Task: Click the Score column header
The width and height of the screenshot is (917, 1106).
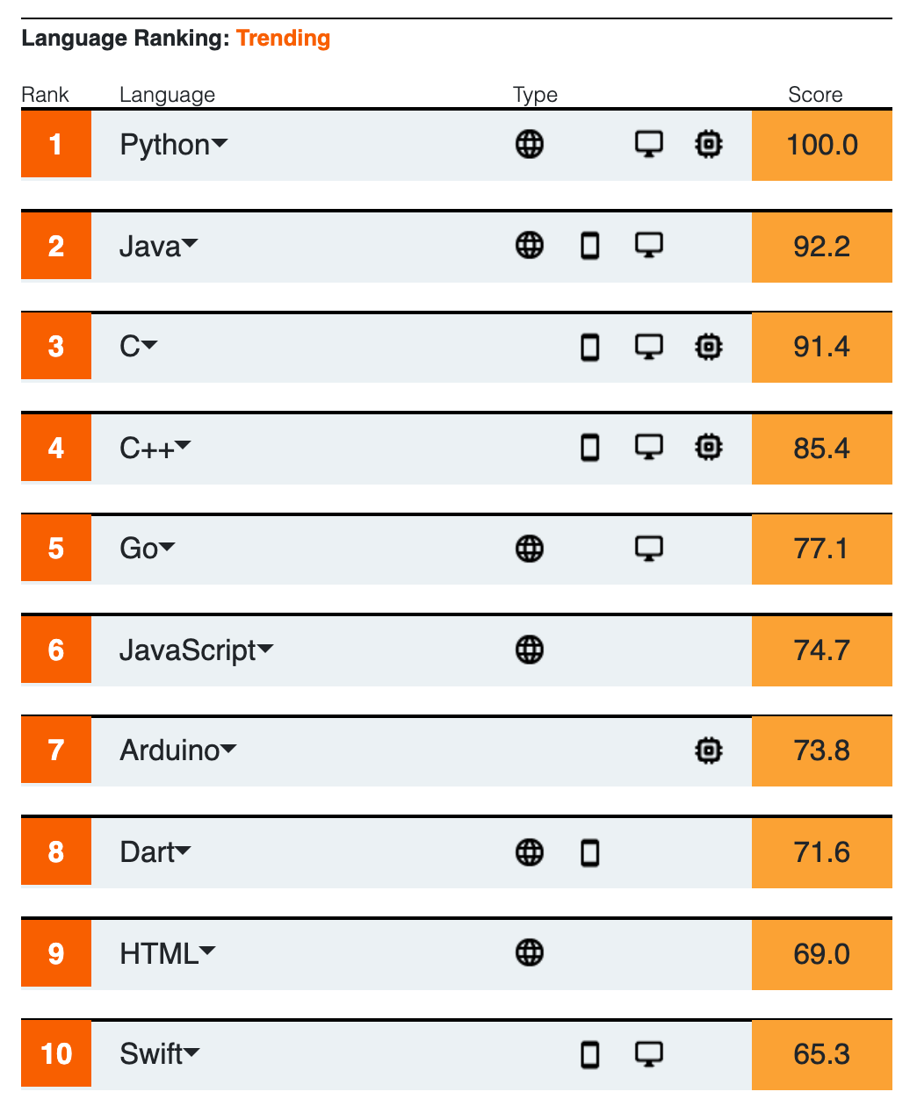Action: tap(815, 95)
